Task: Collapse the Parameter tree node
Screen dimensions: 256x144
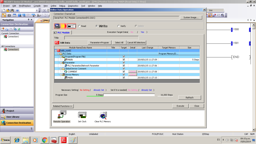Action: click(x=60, y=63)
